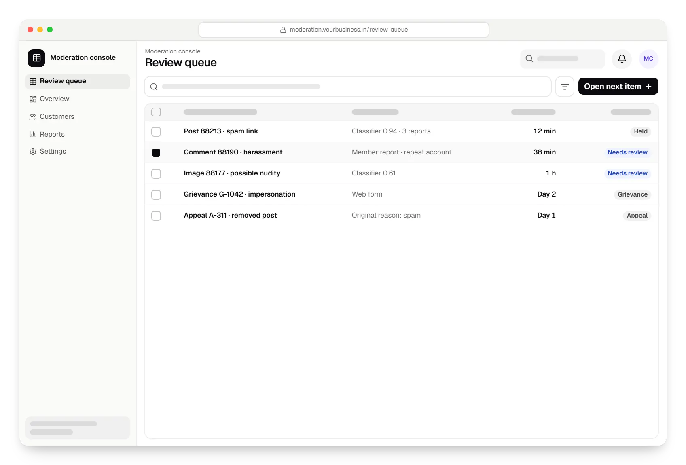Focus the top header search field

pos(562,59)
